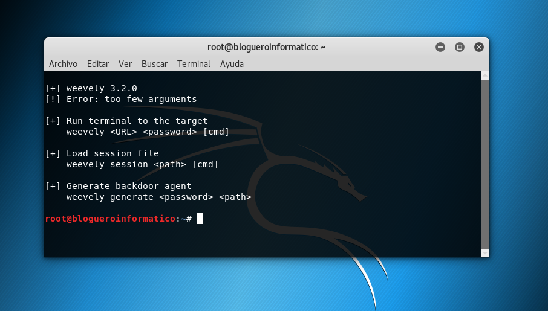
Task: Click the blinking cursor at the prompt
Action: click(200, 219)
